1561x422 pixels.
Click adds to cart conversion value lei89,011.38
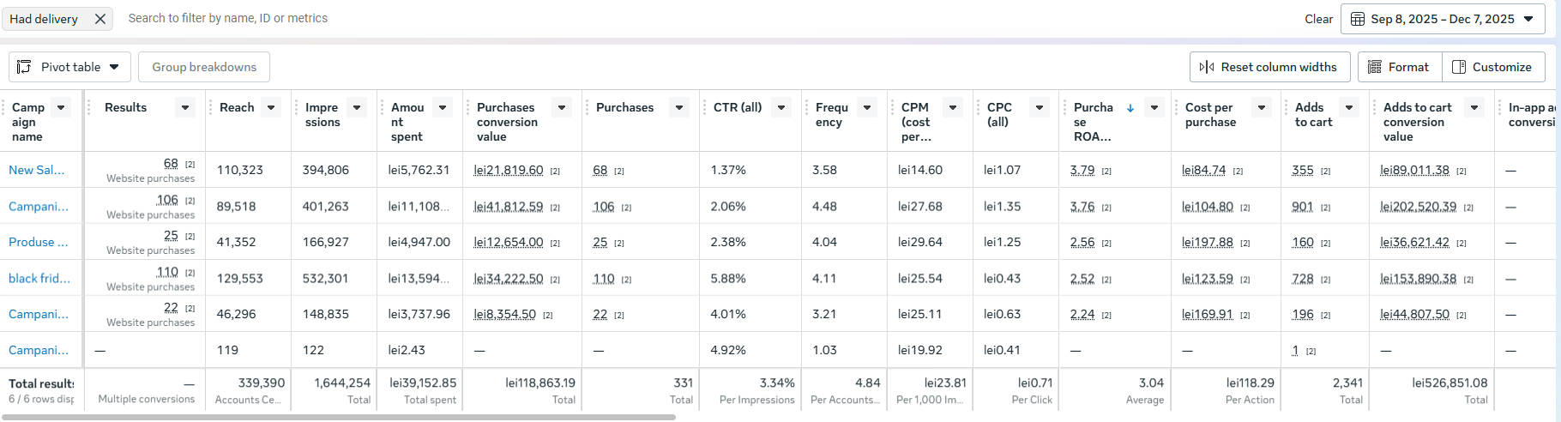pos(1414,170)
